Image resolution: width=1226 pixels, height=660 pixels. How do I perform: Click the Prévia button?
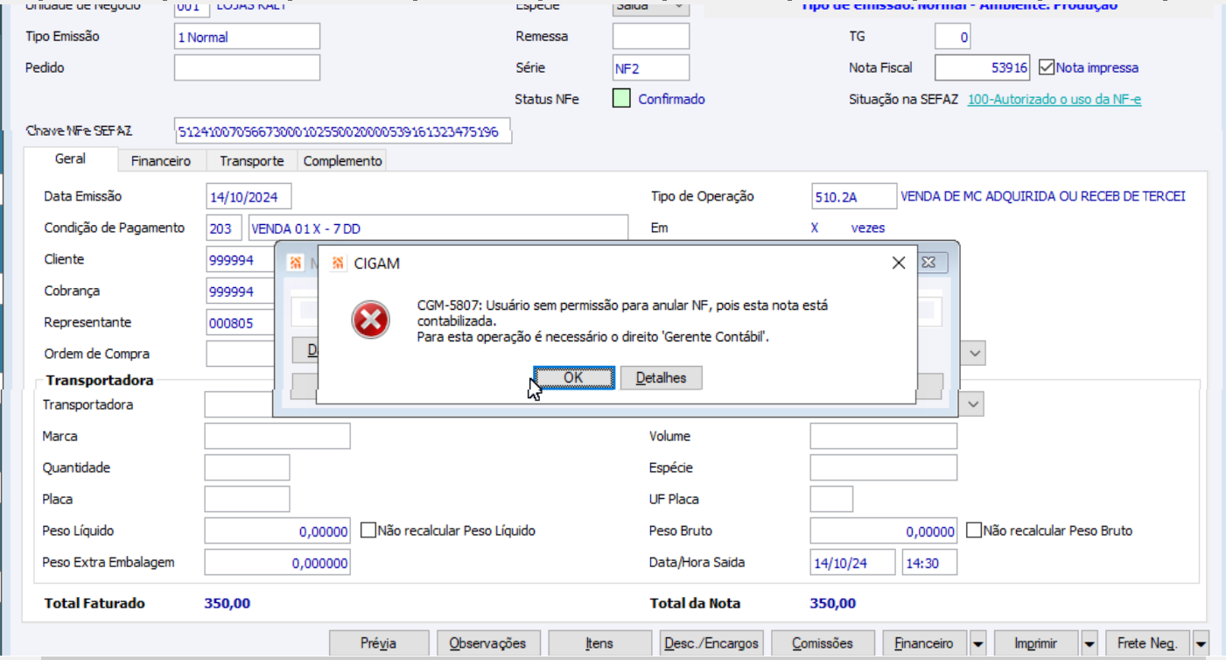379,643
